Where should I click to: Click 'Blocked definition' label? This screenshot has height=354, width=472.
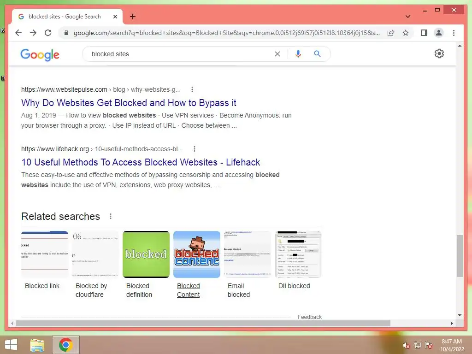pyautogui.click(x=139, y=290)
